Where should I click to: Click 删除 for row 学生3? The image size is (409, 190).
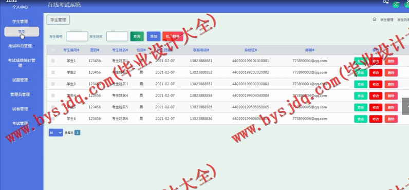point(391,84)
